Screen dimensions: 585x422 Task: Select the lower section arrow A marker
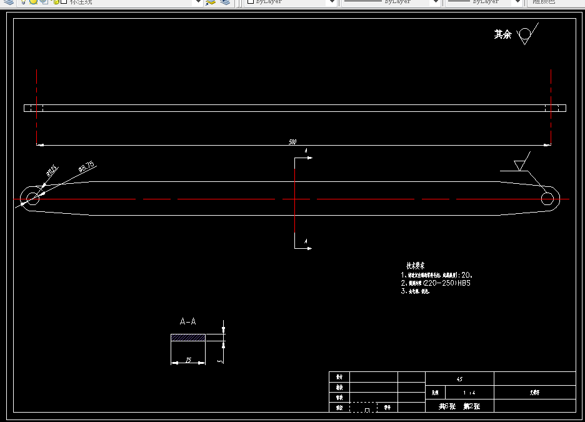tap(303, 244)
